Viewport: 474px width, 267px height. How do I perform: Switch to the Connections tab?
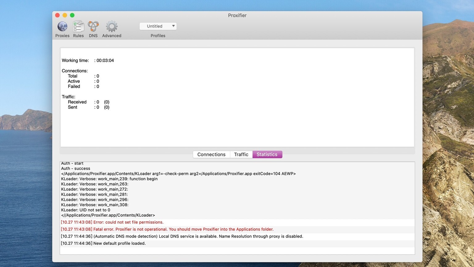(x=211, y=155)
